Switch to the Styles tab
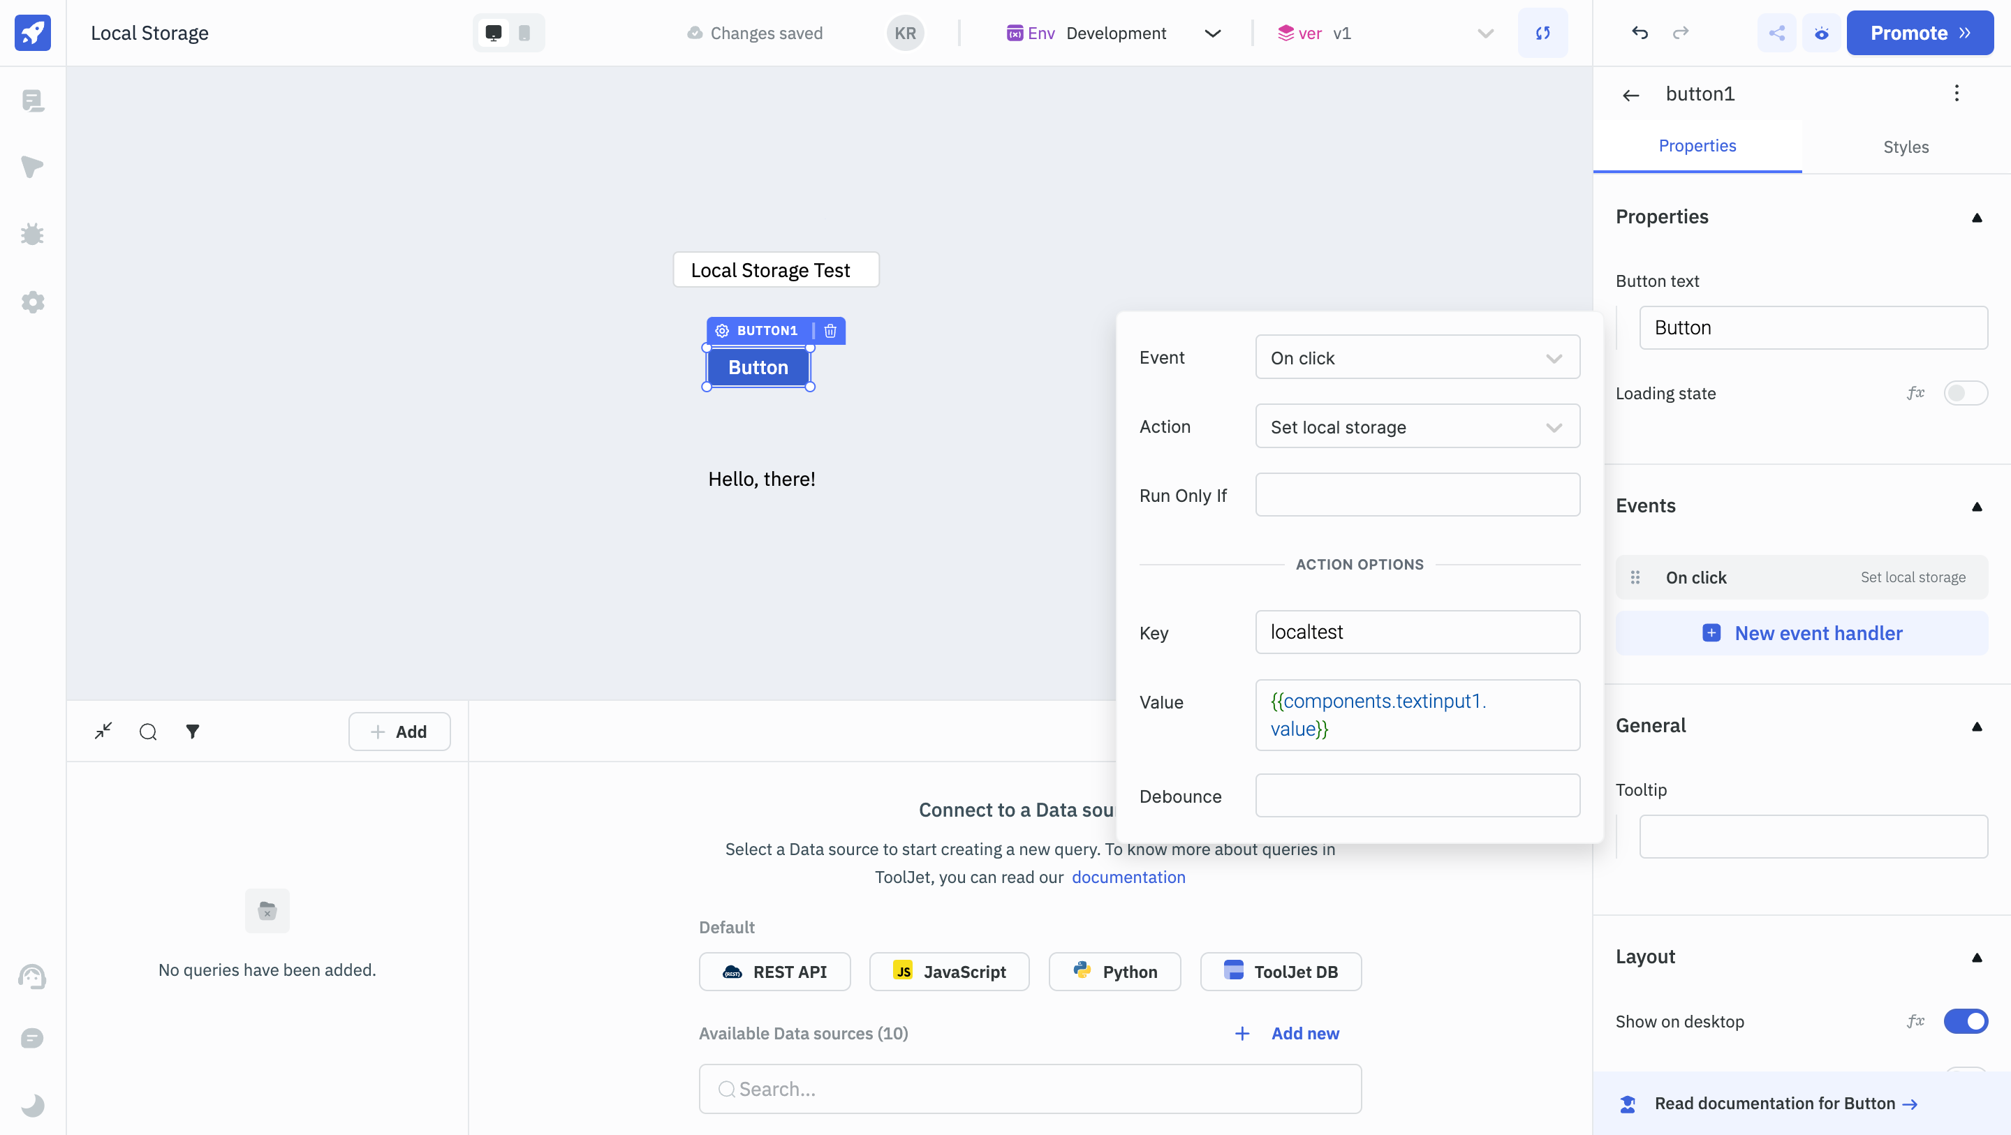Viewport: 2011px width, 1135px height. (x=1905, y=147)
